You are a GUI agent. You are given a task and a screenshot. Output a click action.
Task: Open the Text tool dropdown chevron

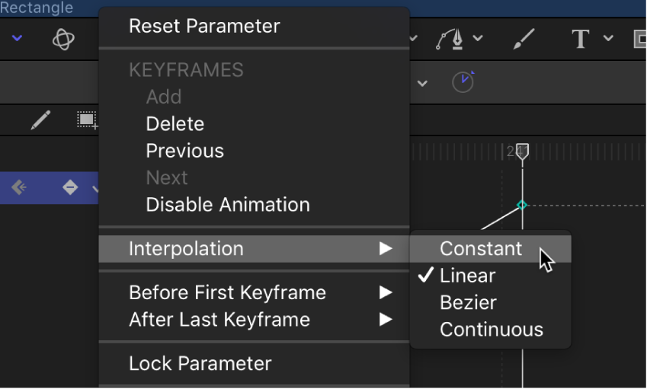(608, 39)
